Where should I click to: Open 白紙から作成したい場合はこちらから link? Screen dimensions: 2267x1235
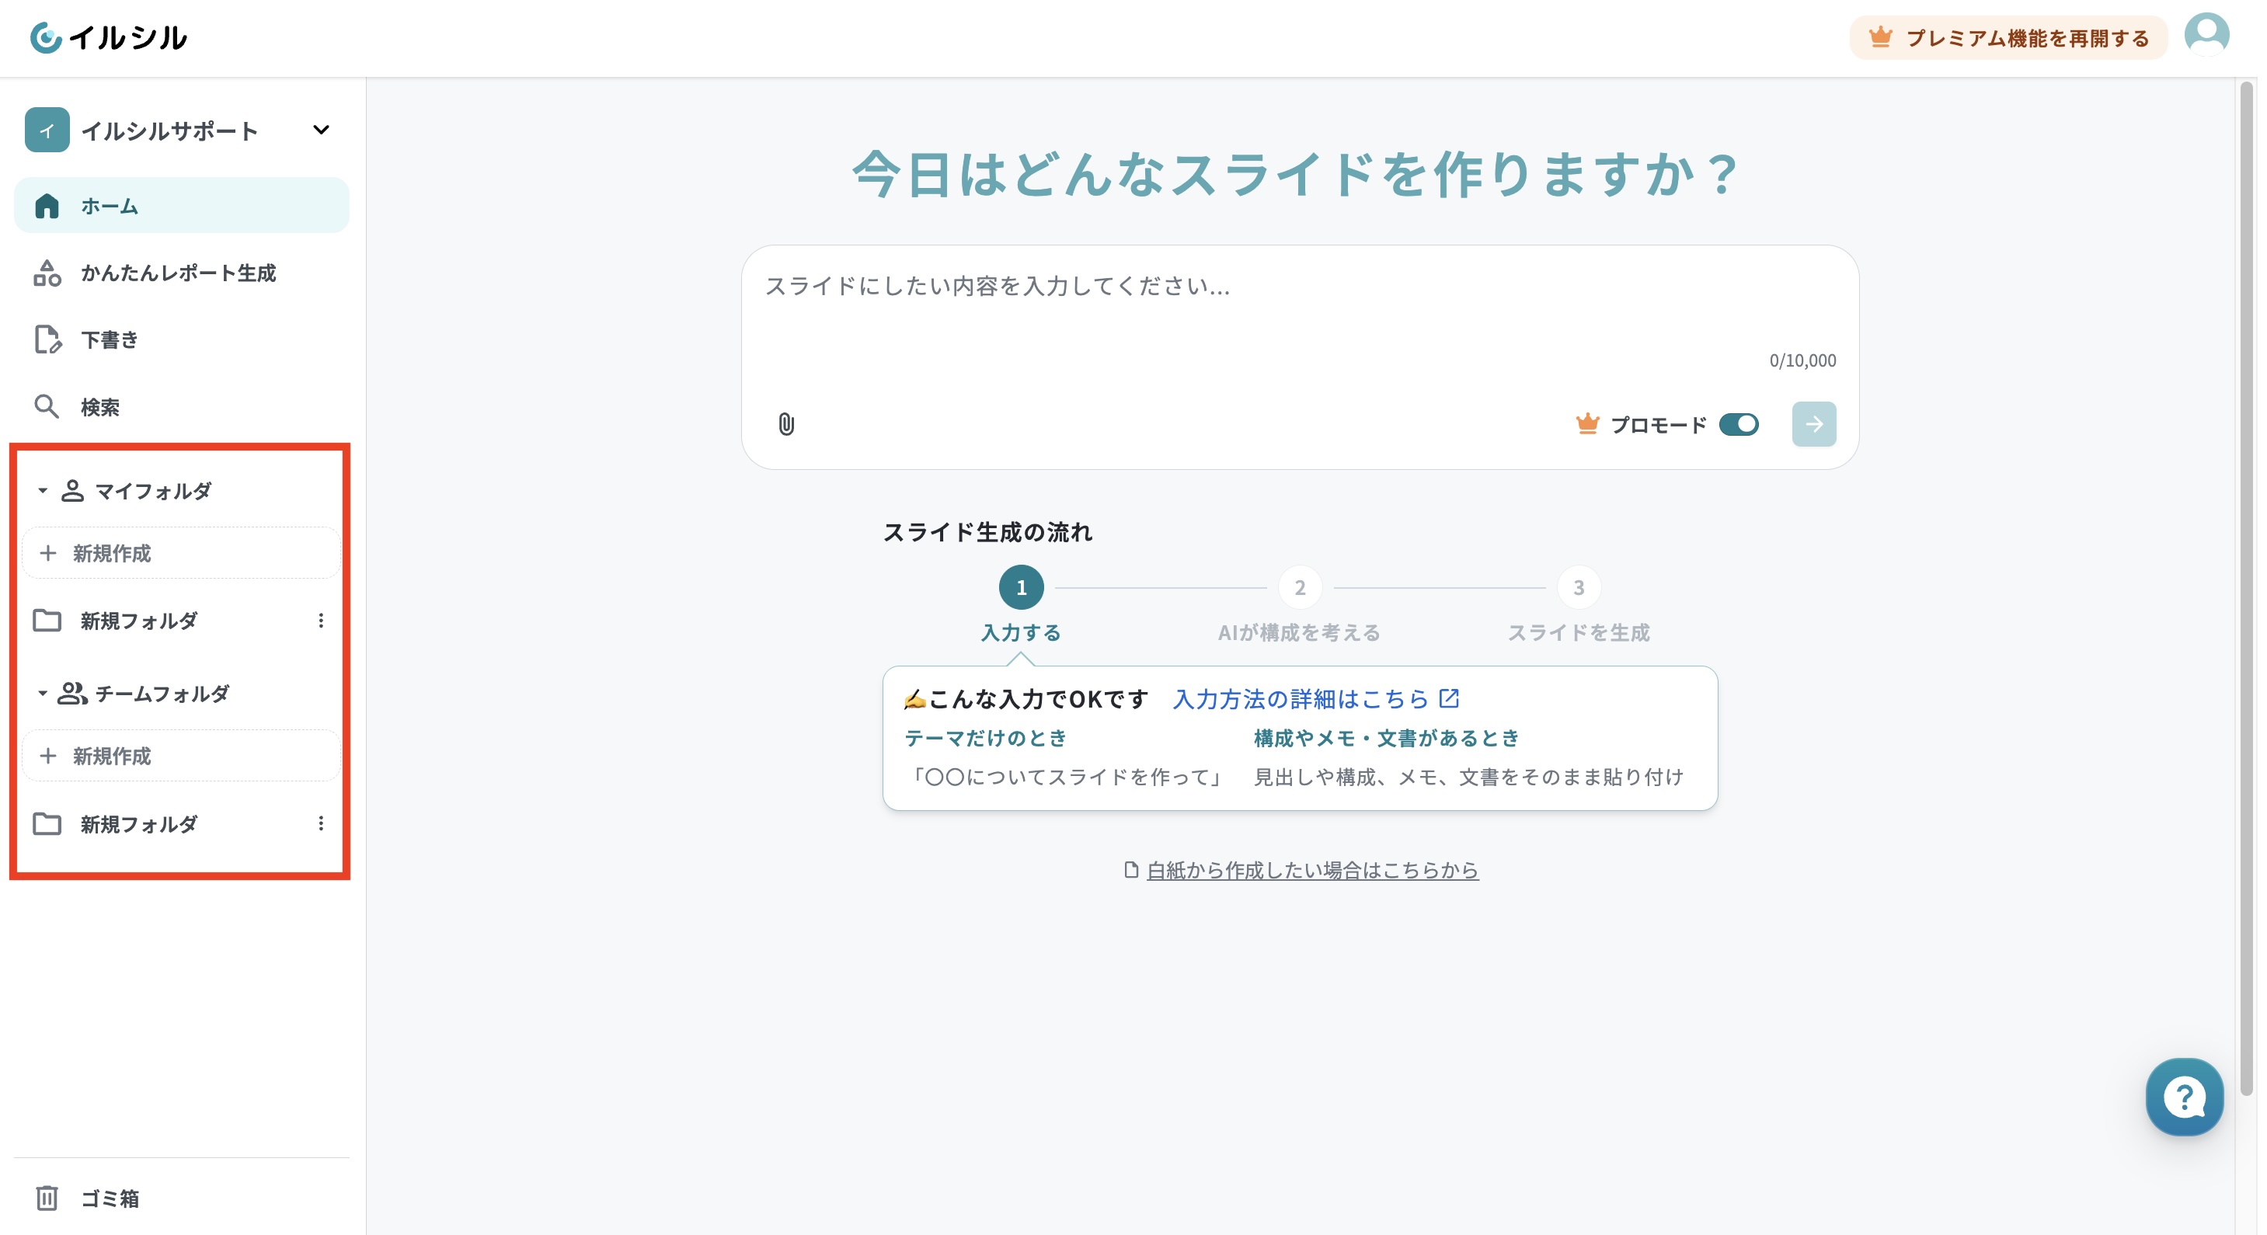[x=1312, y=870]
